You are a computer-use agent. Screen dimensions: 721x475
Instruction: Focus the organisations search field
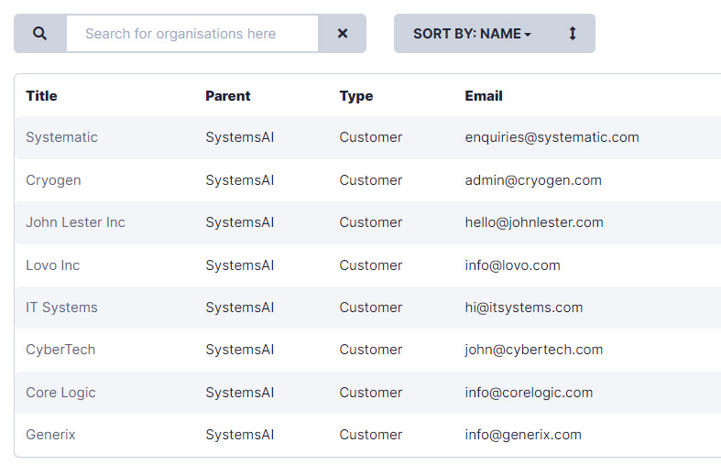pyautogui.click(x=192, y=34)
